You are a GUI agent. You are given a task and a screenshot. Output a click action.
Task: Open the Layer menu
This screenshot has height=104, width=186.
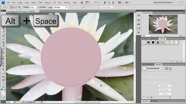(27, 3)
